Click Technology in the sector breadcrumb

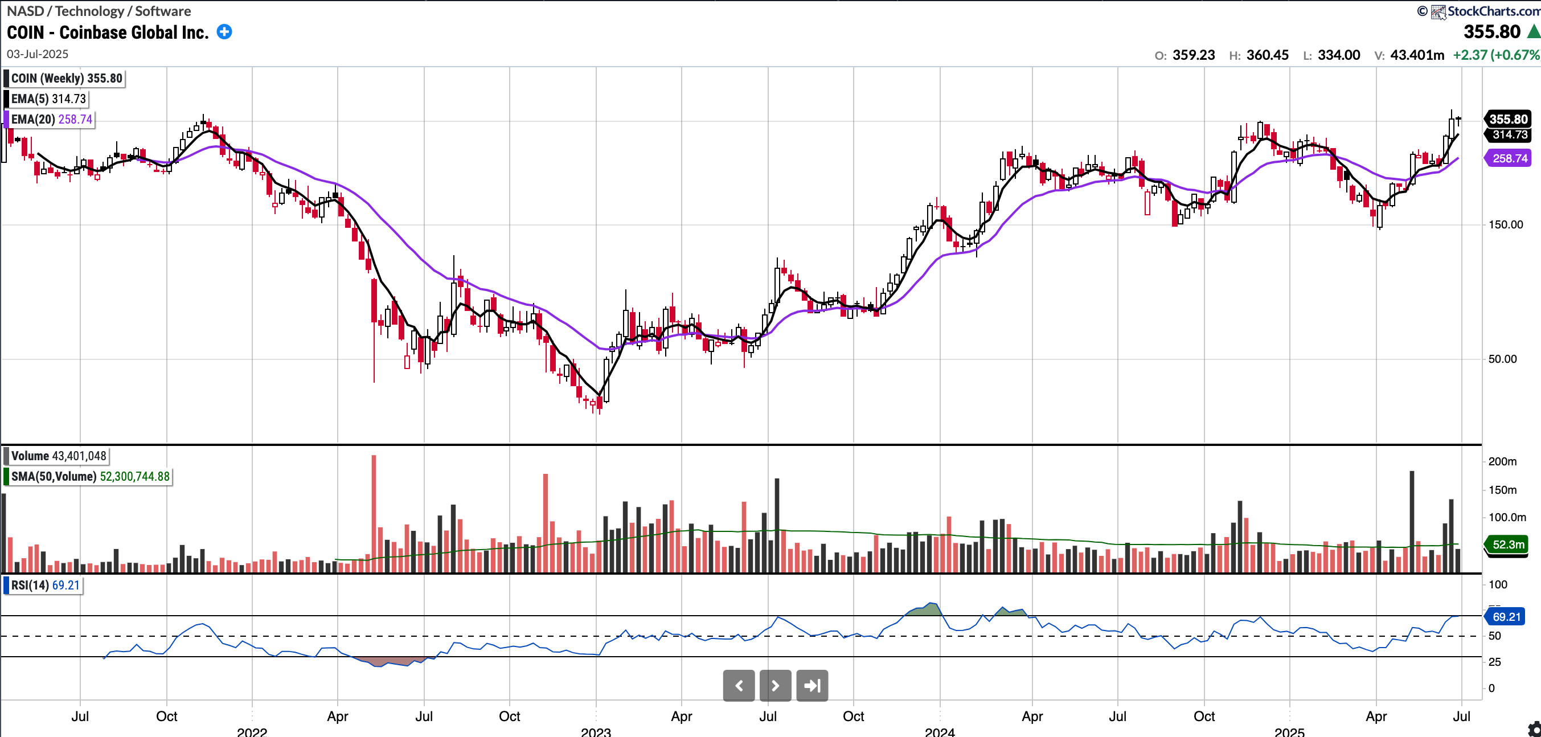[89, 11]
